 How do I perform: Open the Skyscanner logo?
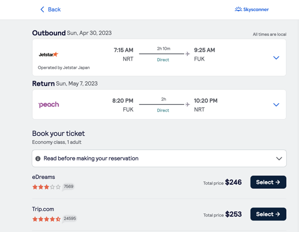[252, 9]
